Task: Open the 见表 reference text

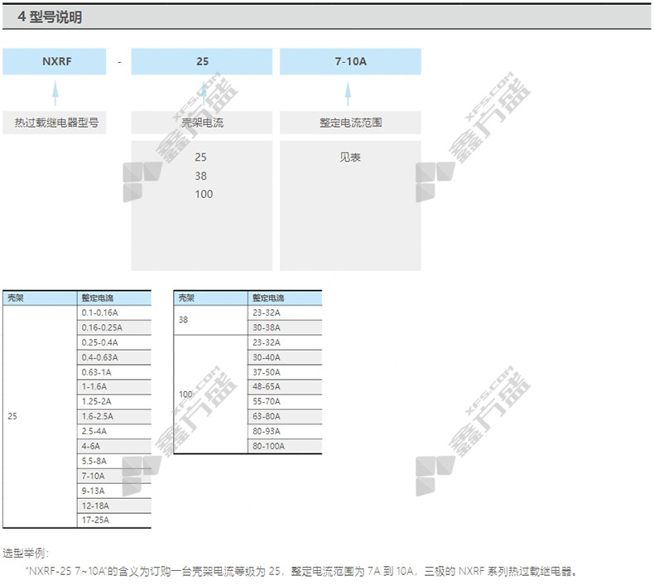Action: [x=349, y=157]
